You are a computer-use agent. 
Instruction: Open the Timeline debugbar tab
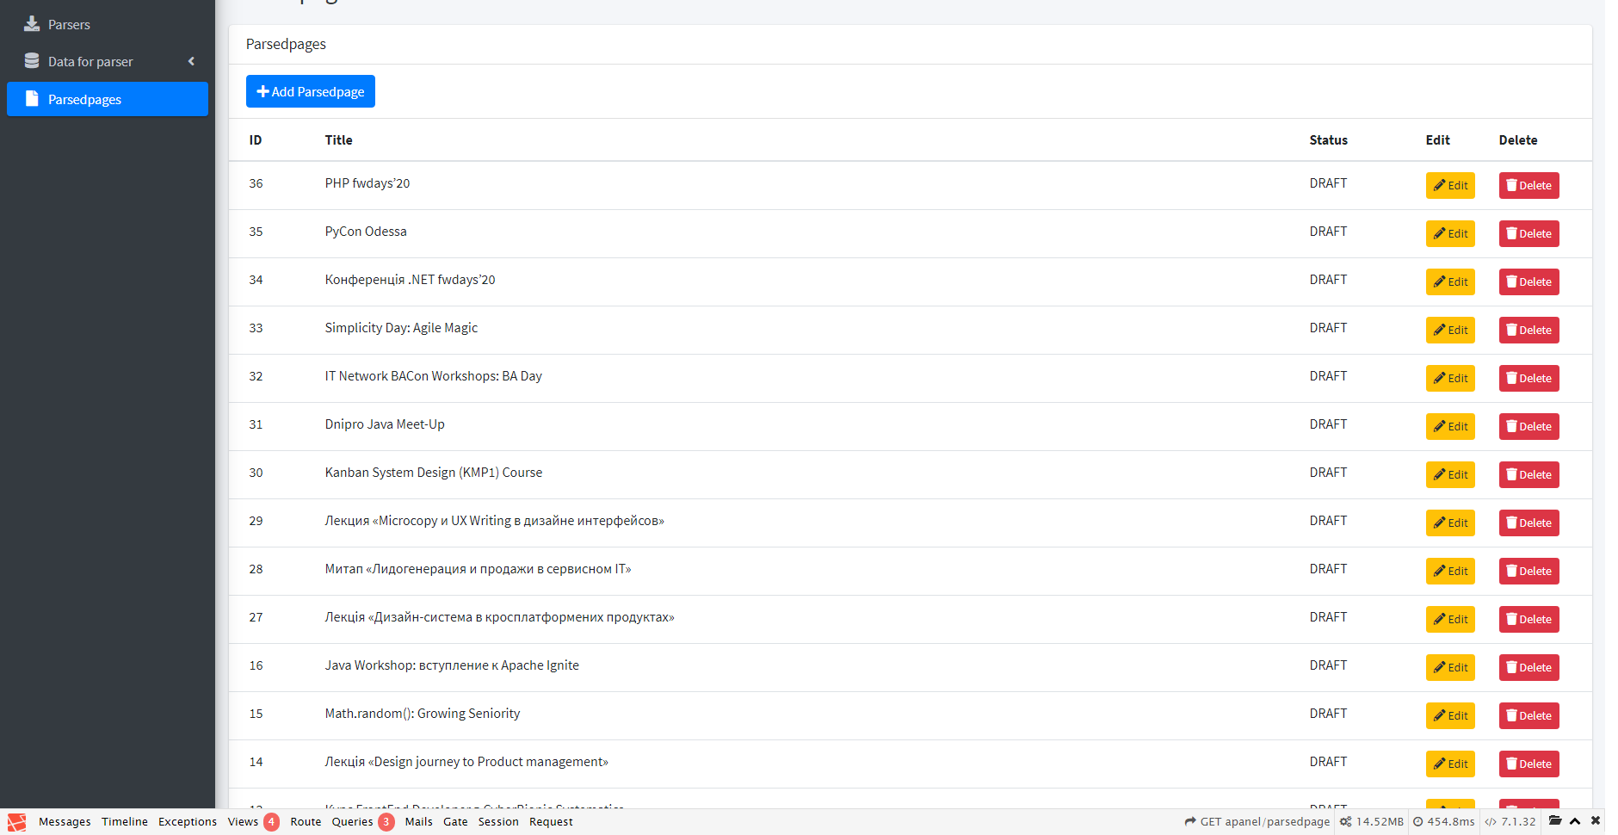[x=125, y=822]
